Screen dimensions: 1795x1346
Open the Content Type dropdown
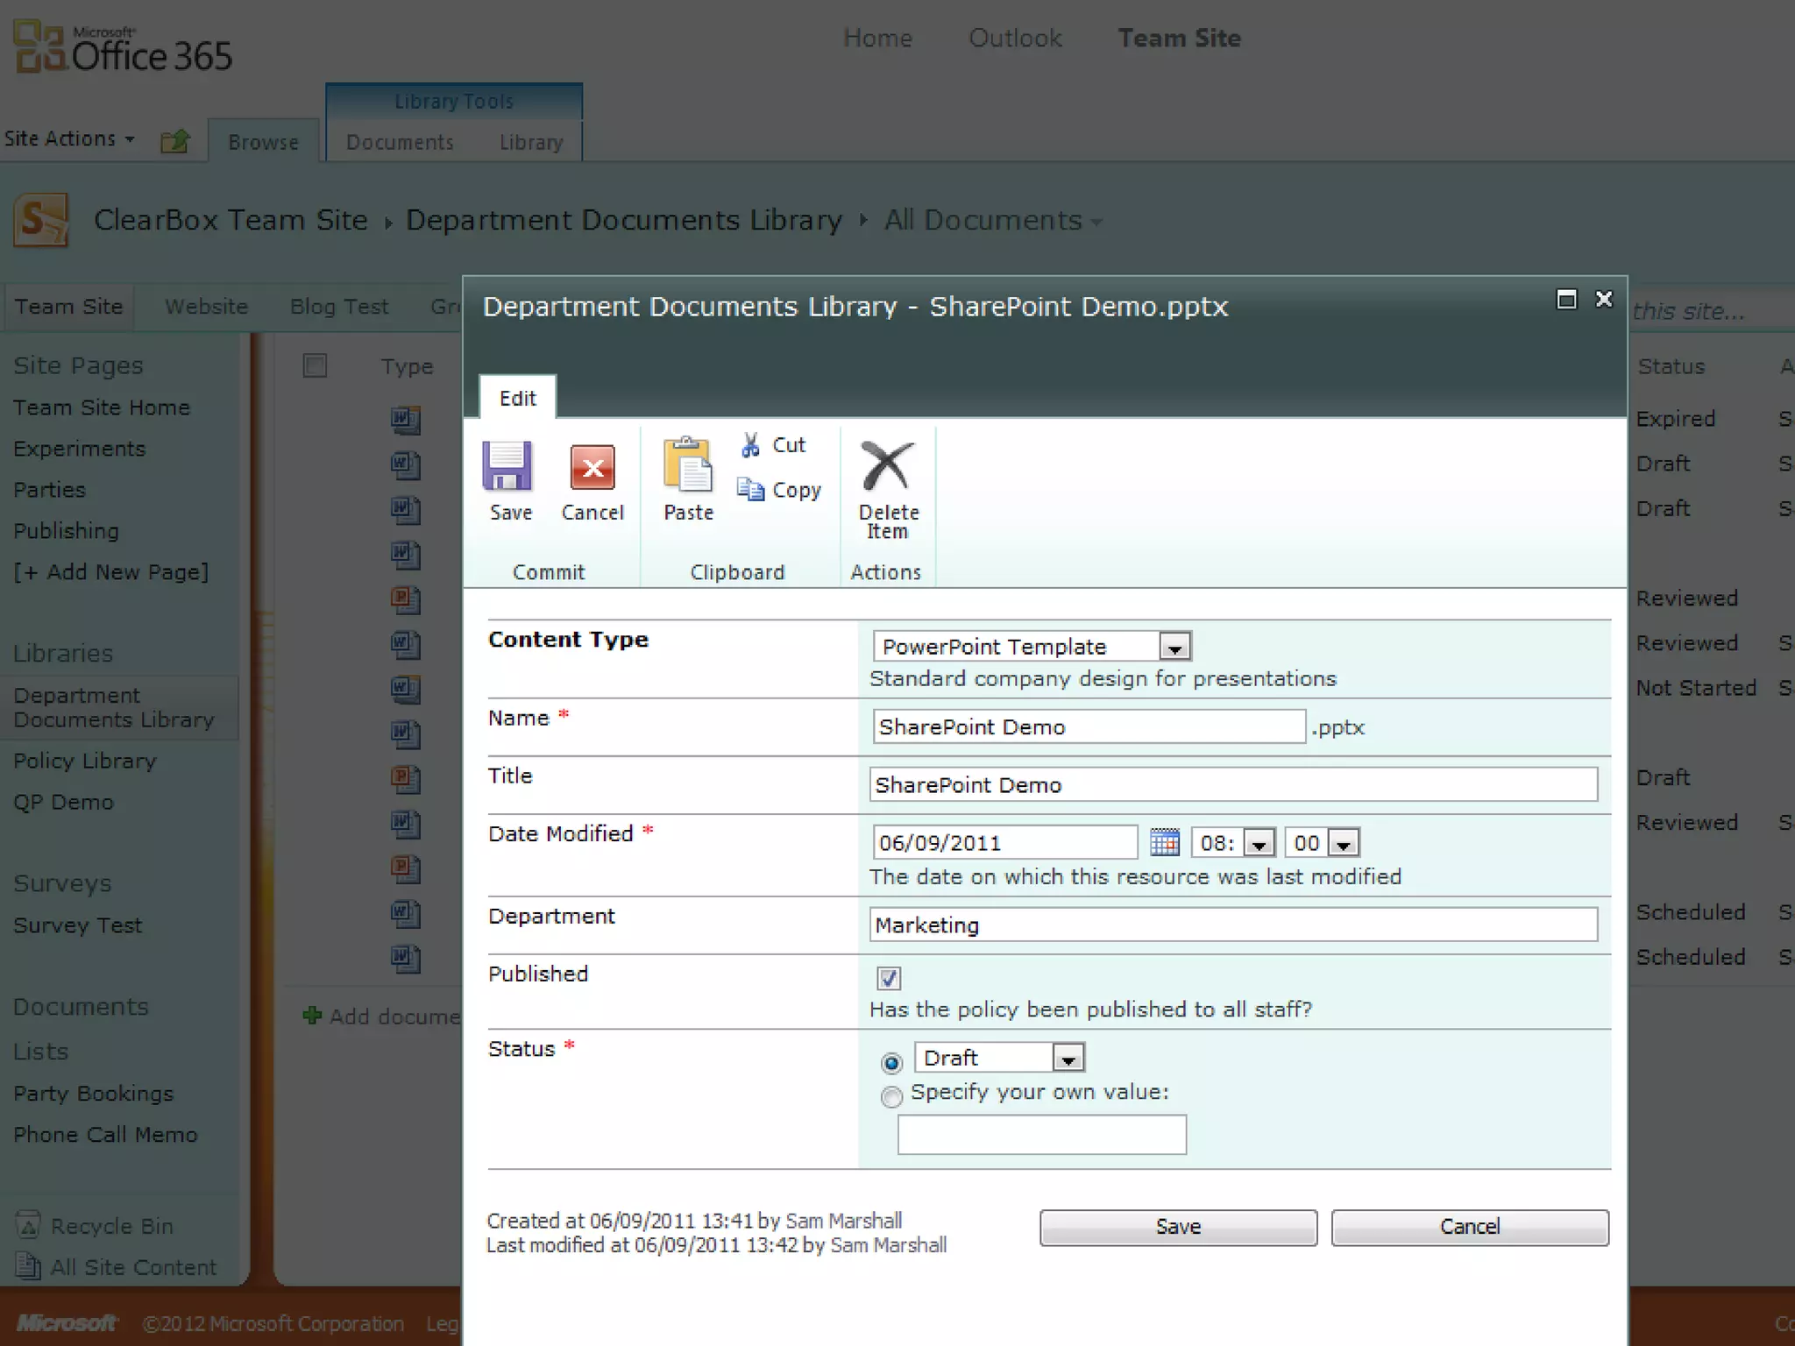click(1174, 648)
